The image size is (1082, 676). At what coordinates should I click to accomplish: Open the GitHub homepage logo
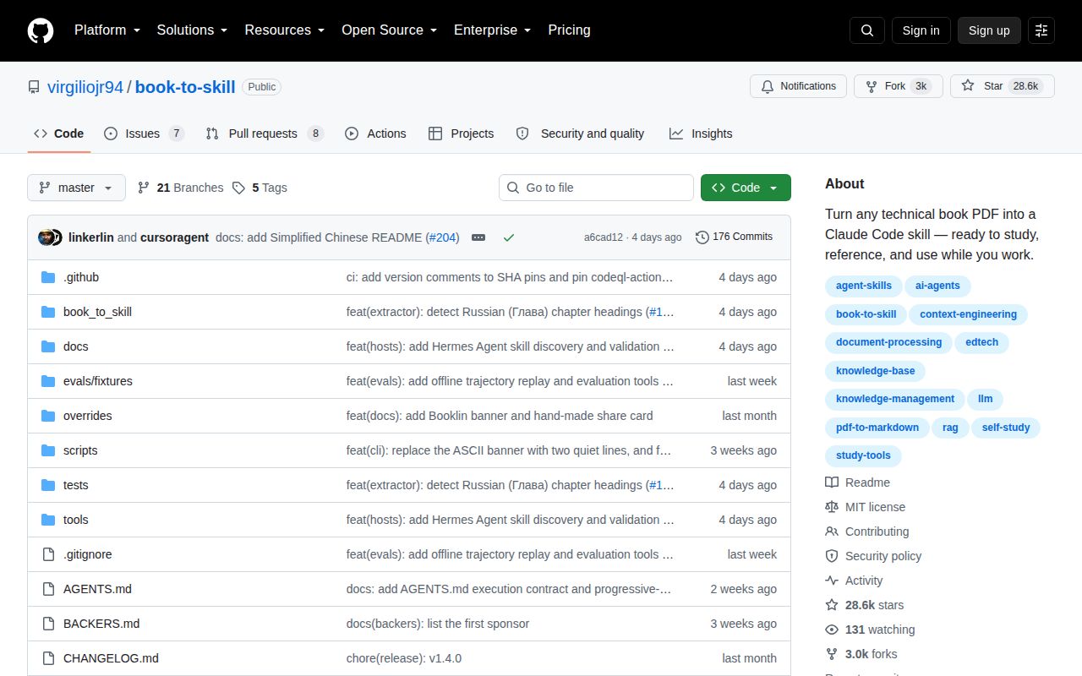coord(41,30)
